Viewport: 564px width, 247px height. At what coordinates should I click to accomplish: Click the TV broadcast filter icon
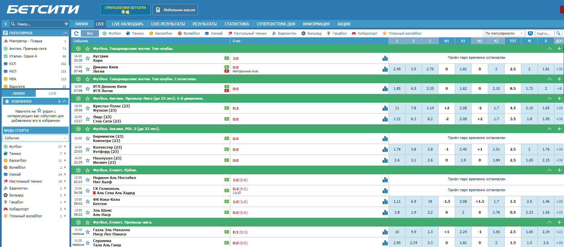(x=530, y=33)
